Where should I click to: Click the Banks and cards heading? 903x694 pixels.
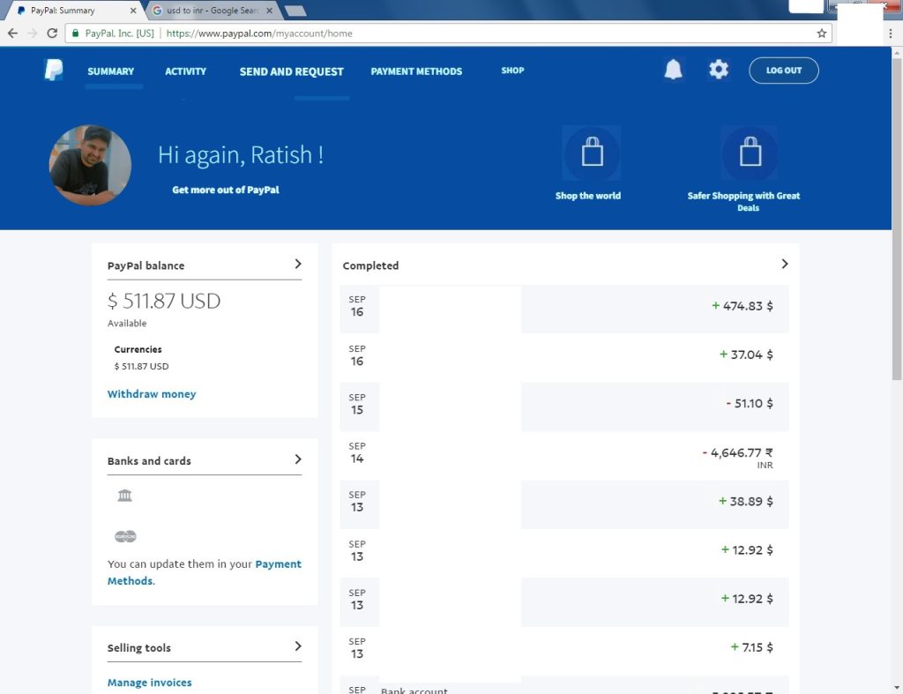pos(148,460)
